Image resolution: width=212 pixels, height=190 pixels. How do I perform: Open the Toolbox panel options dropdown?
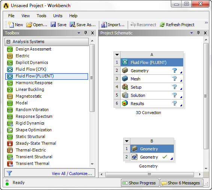coord(79,33)
